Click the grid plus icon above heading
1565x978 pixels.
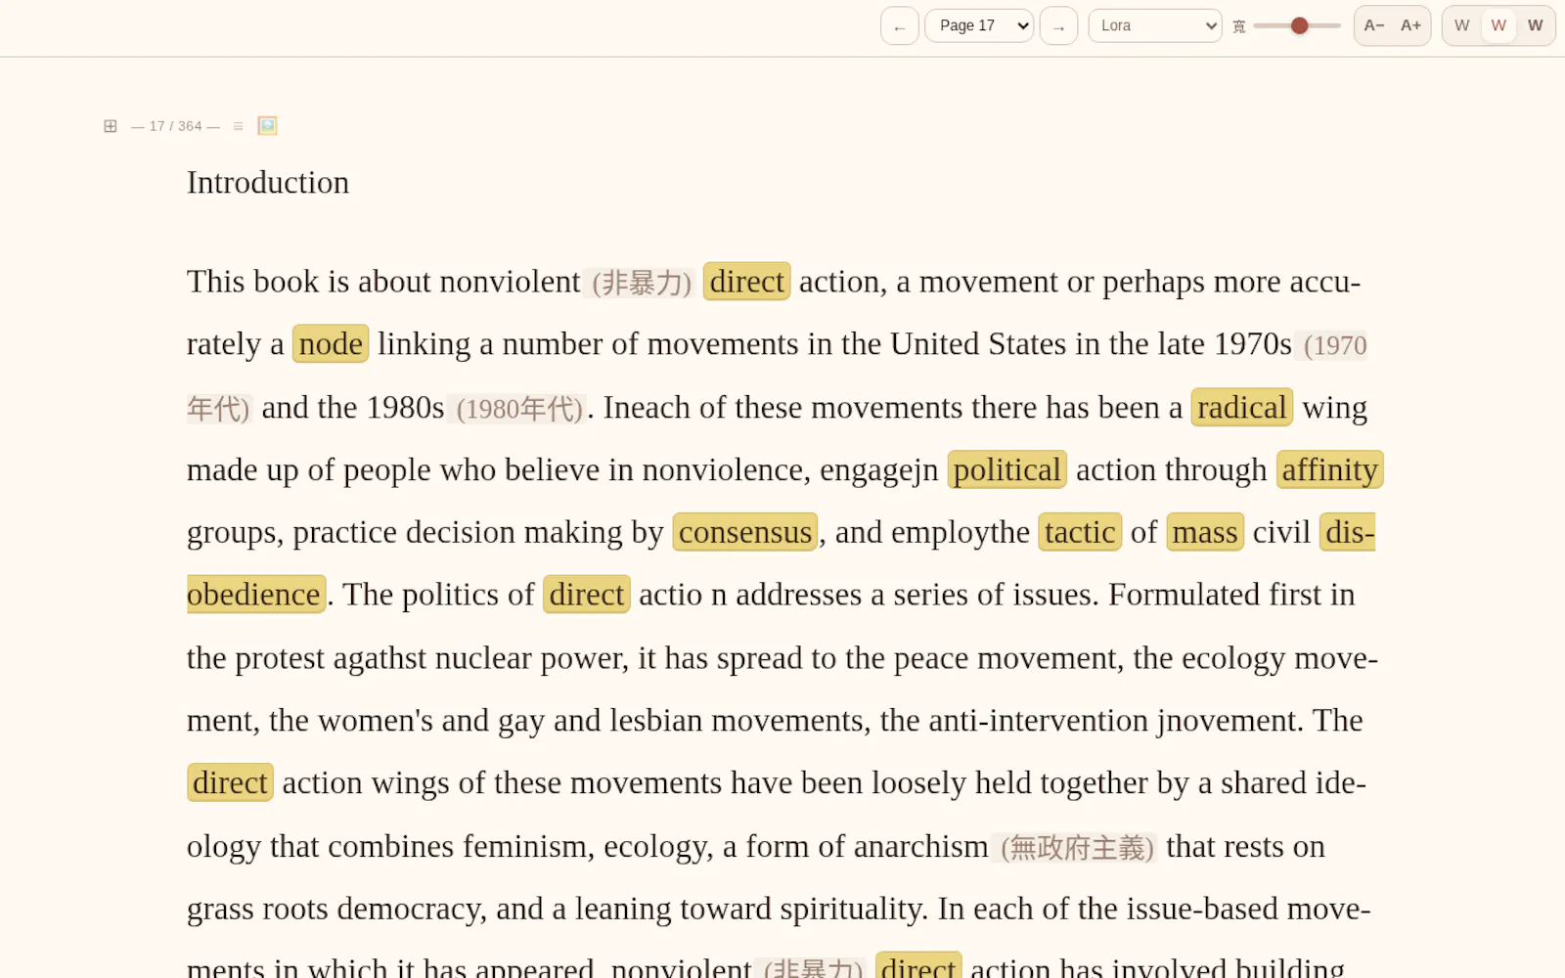111,126
